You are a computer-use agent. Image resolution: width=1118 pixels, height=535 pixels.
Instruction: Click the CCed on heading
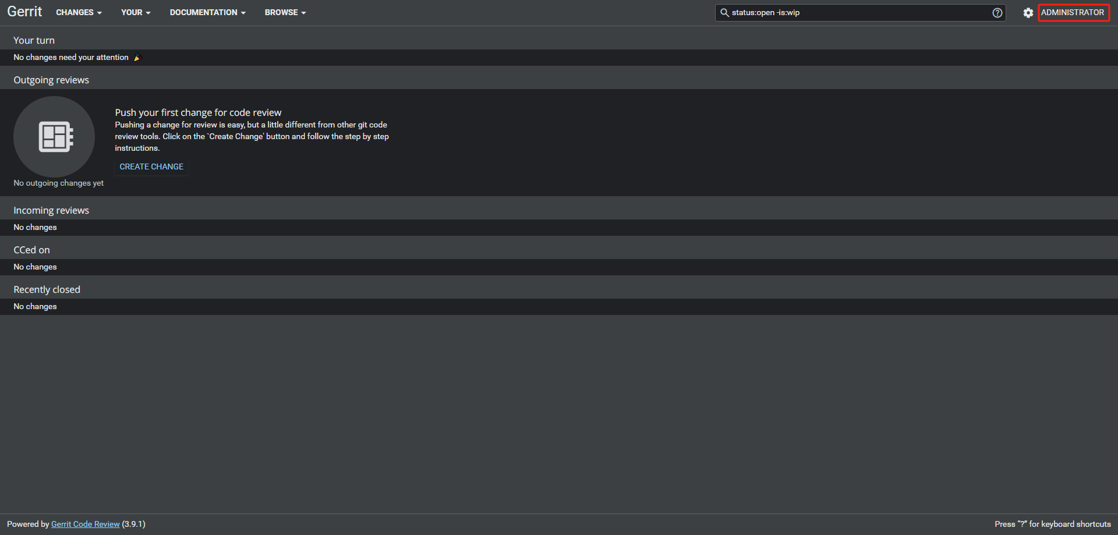click(31, 250)
